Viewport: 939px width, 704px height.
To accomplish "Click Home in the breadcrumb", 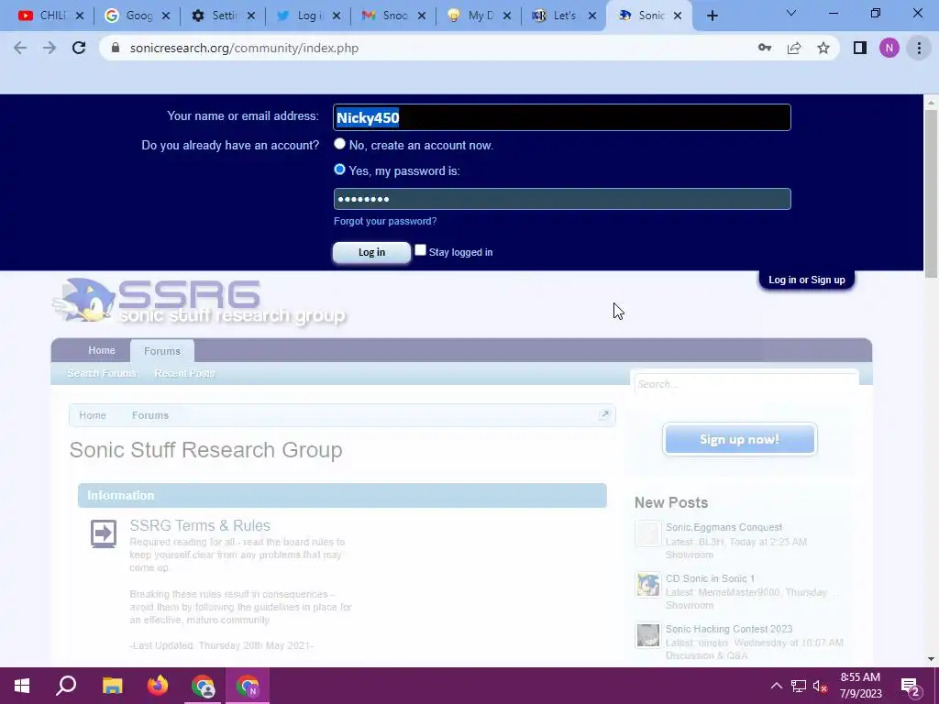I will [x=93, y=415].
